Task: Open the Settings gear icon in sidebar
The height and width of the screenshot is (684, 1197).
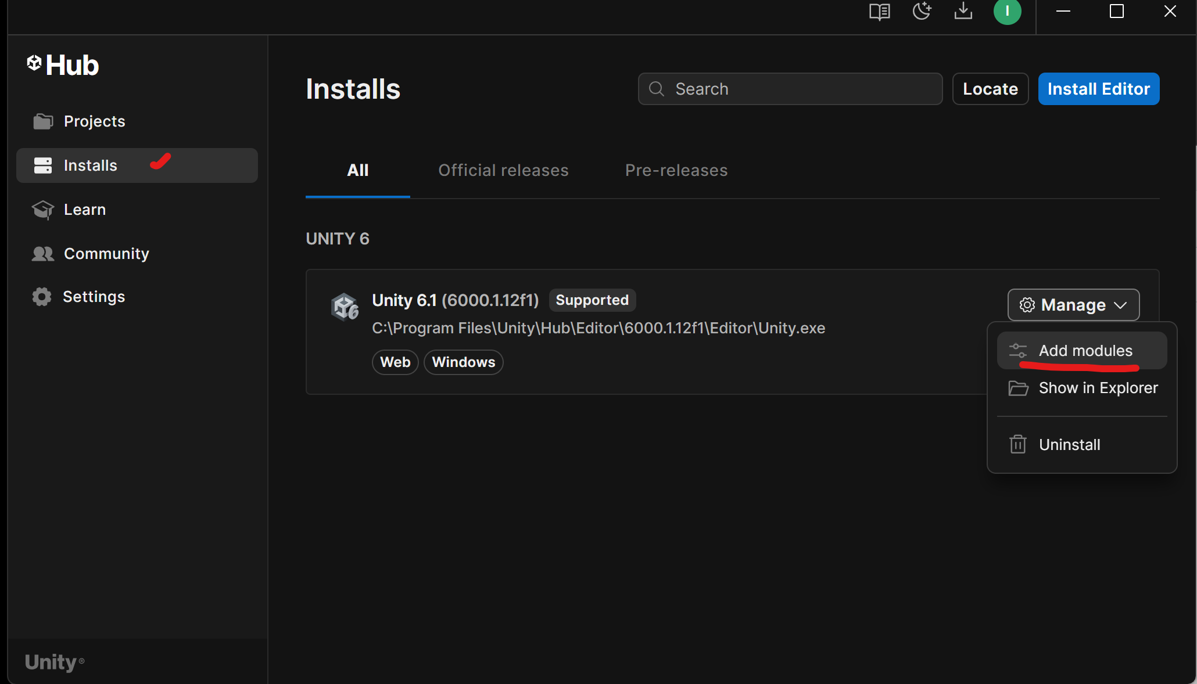Action: 42,297
